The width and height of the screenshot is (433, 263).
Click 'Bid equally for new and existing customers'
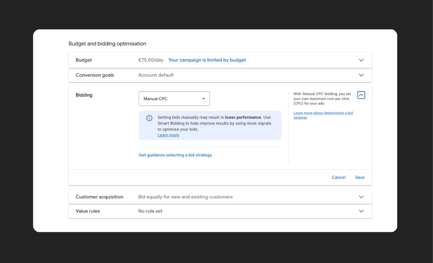tap(186, 197)
